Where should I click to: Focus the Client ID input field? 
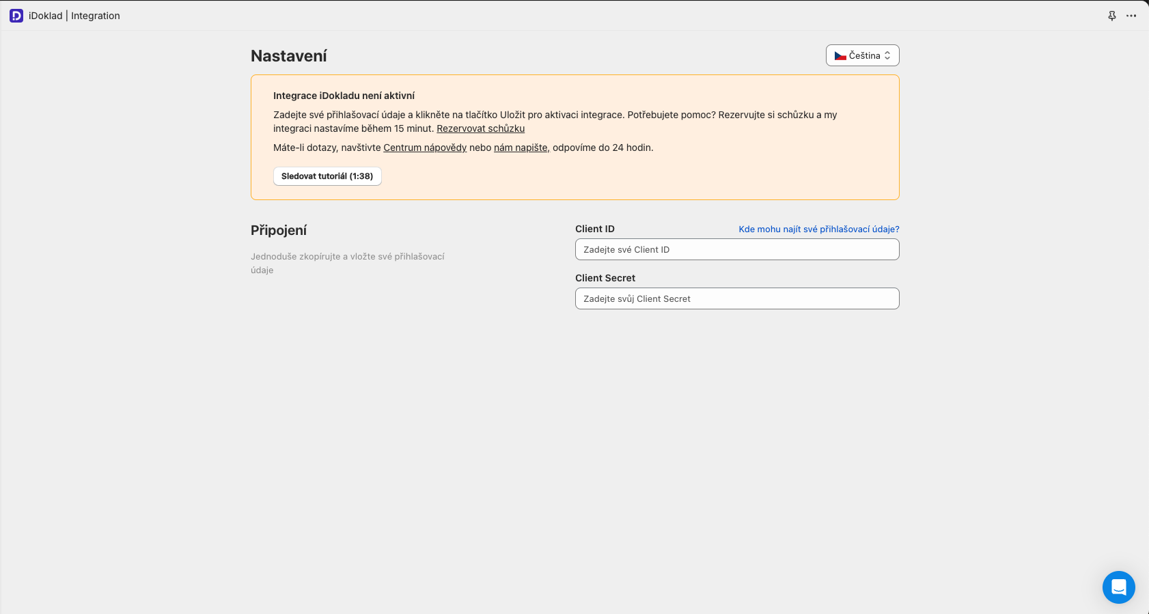click(736, 249)
